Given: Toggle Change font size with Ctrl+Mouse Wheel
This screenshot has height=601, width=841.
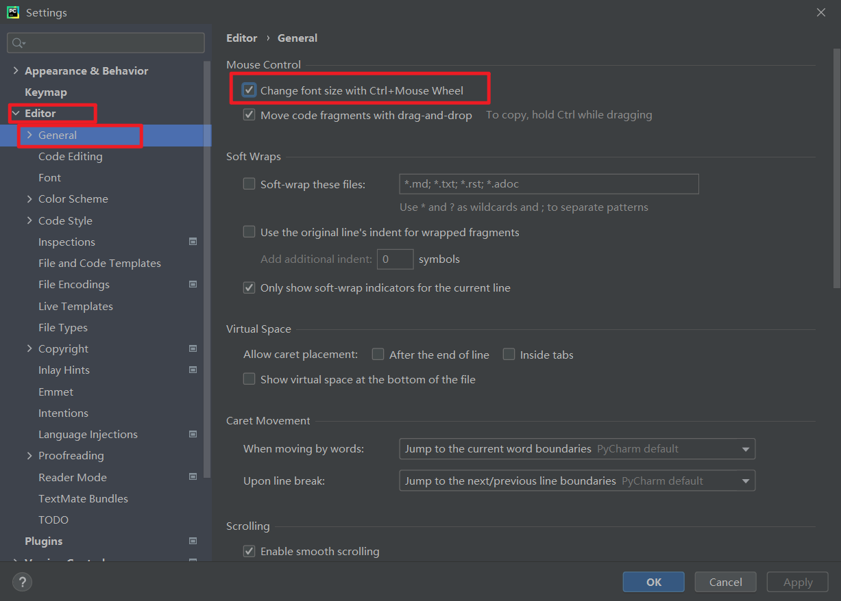Looking at the screenshot, I should [x=249, y=90].
